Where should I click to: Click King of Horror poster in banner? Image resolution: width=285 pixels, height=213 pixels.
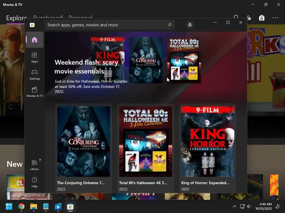tap(108, 60)
